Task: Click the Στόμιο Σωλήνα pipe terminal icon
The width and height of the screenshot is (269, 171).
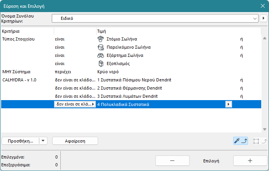Action: 100,39
